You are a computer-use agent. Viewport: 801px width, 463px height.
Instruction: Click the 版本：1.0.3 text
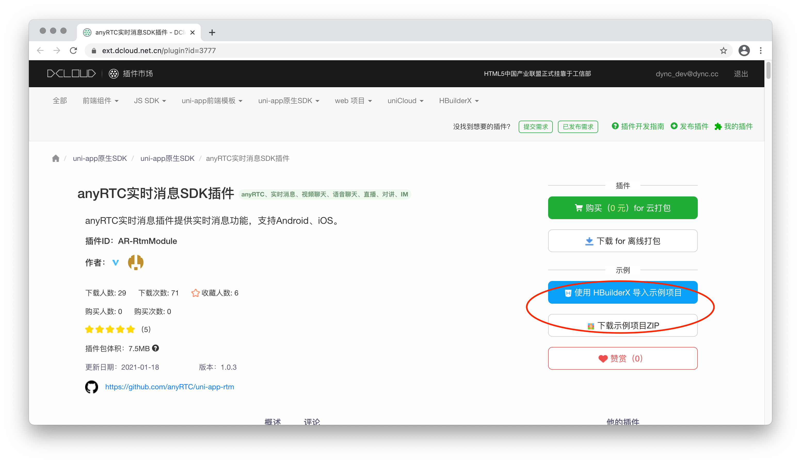pos(218,367)
